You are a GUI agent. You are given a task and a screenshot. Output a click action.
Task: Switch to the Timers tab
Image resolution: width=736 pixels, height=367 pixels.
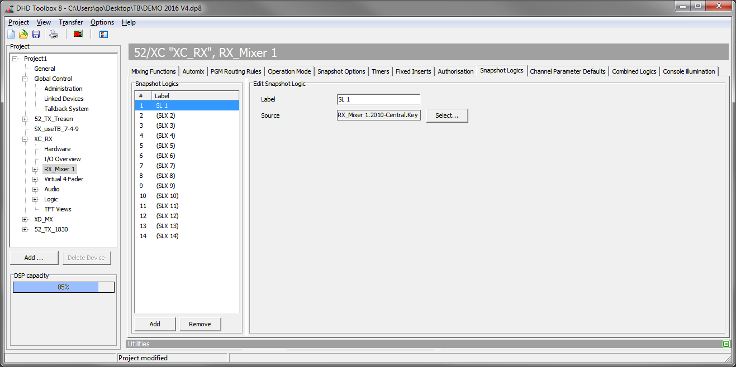[x=381, y=71]
